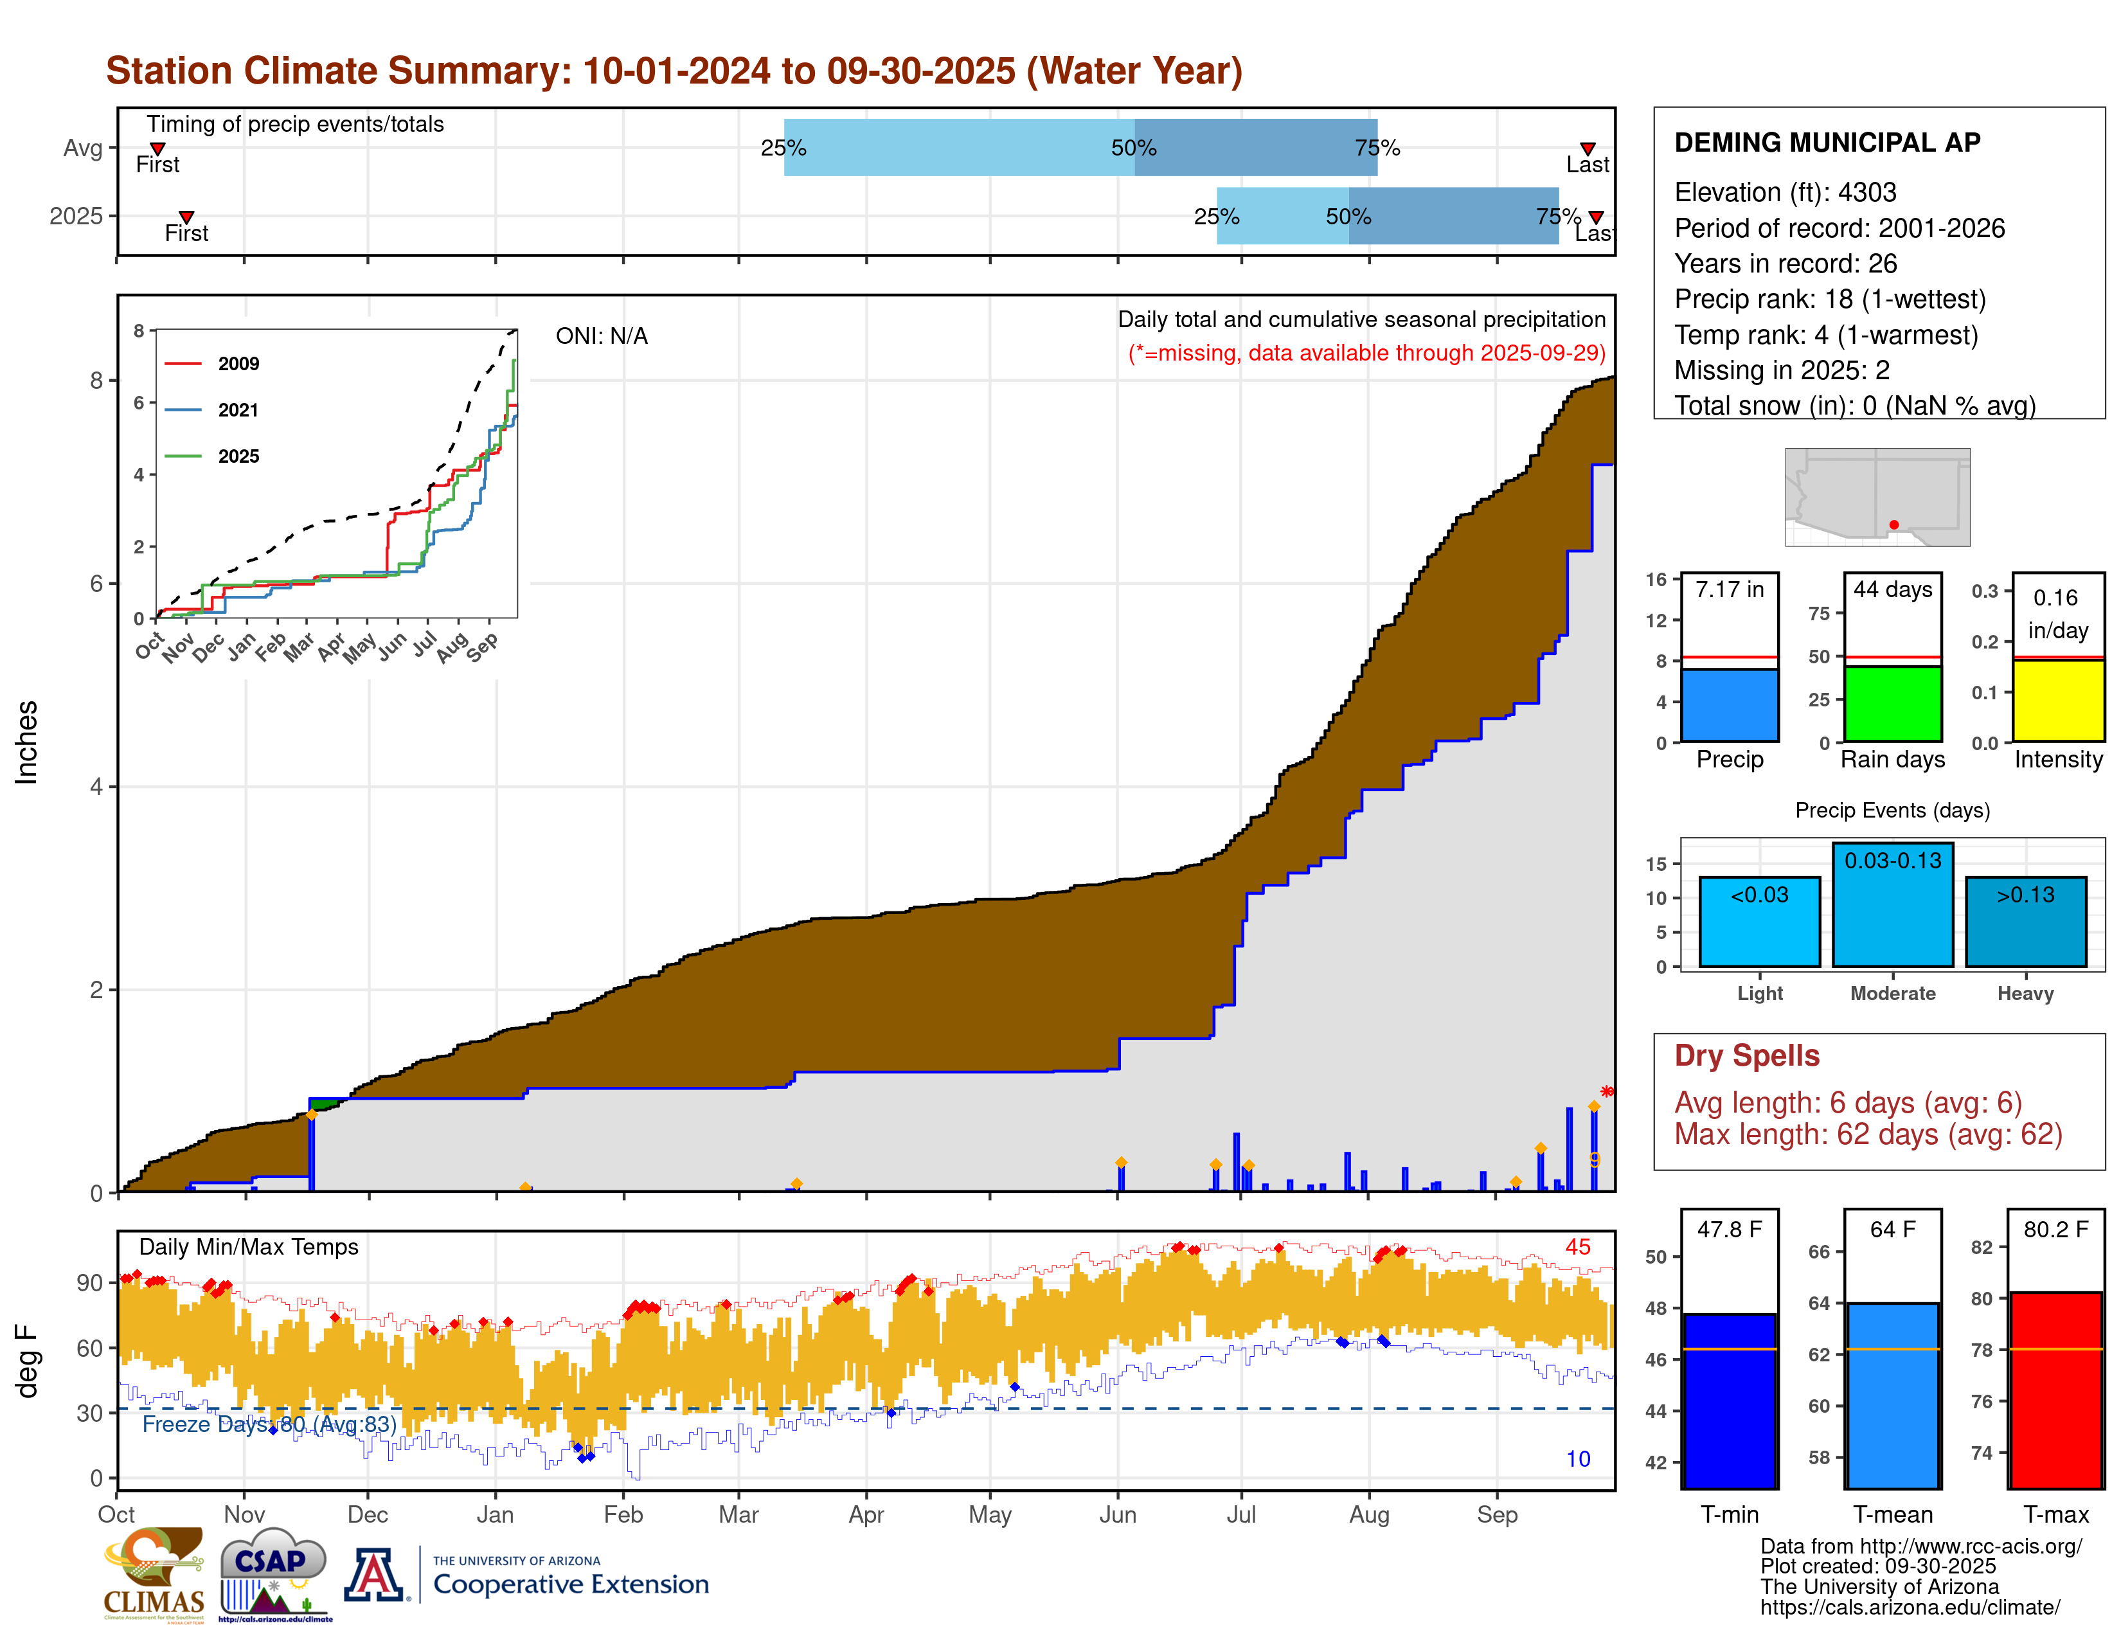Click the Avg 'First' red triangle marker
The height and width of the screenshot is (1639, 2121).
(157, 148)
